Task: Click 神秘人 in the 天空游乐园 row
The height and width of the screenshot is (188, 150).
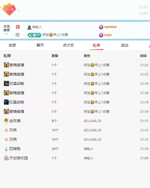Action: (x=89, y=158)
